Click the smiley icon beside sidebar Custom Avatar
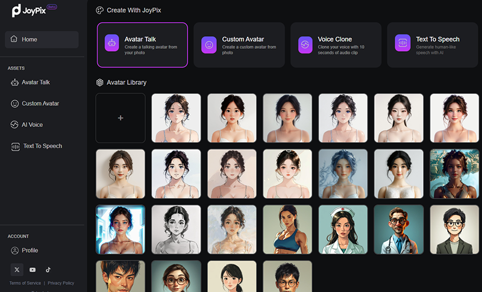Viewport: 482px width, 292px height. [x=14, y=104]
